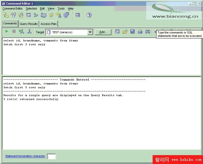Open Configuration Assistant dual-monitor icon
The image size is (203, 164).
click(x=66, y=15)
